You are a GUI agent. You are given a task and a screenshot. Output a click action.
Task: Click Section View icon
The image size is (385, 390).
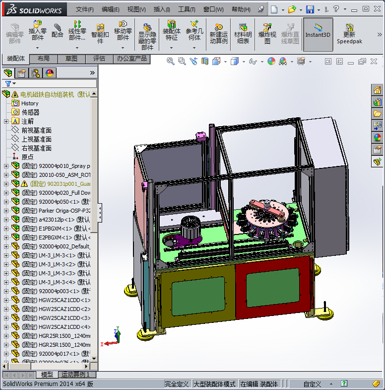(x=205, y=61)
